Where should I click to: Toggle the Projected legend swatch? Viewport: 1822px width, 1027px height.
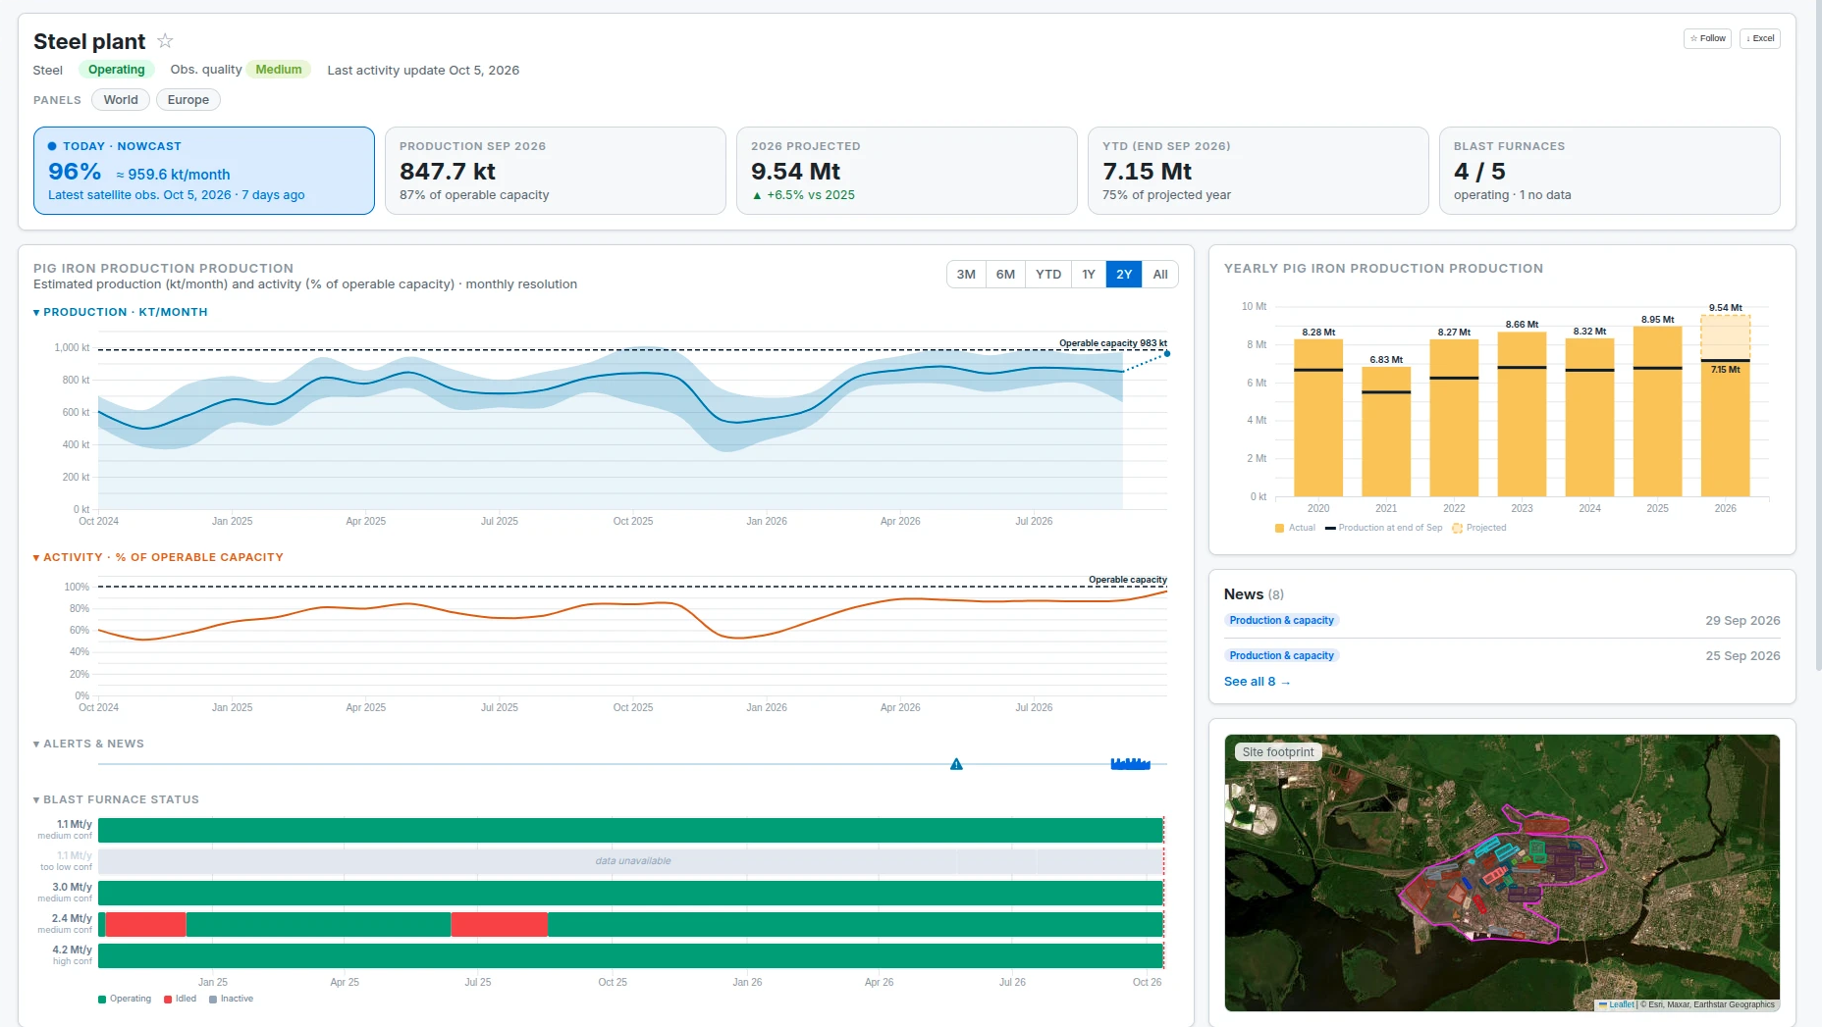click(1457, 528)
